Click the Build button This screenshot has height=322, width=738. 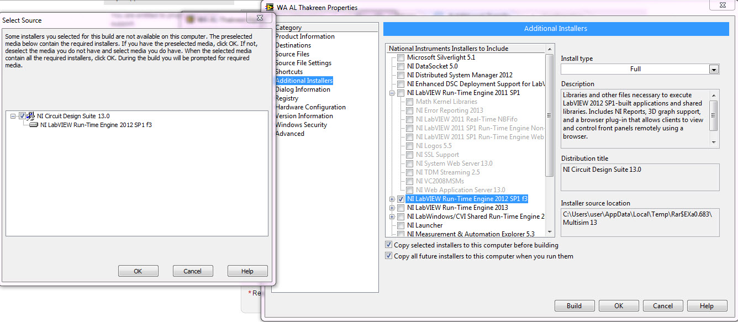click(574, 306)
